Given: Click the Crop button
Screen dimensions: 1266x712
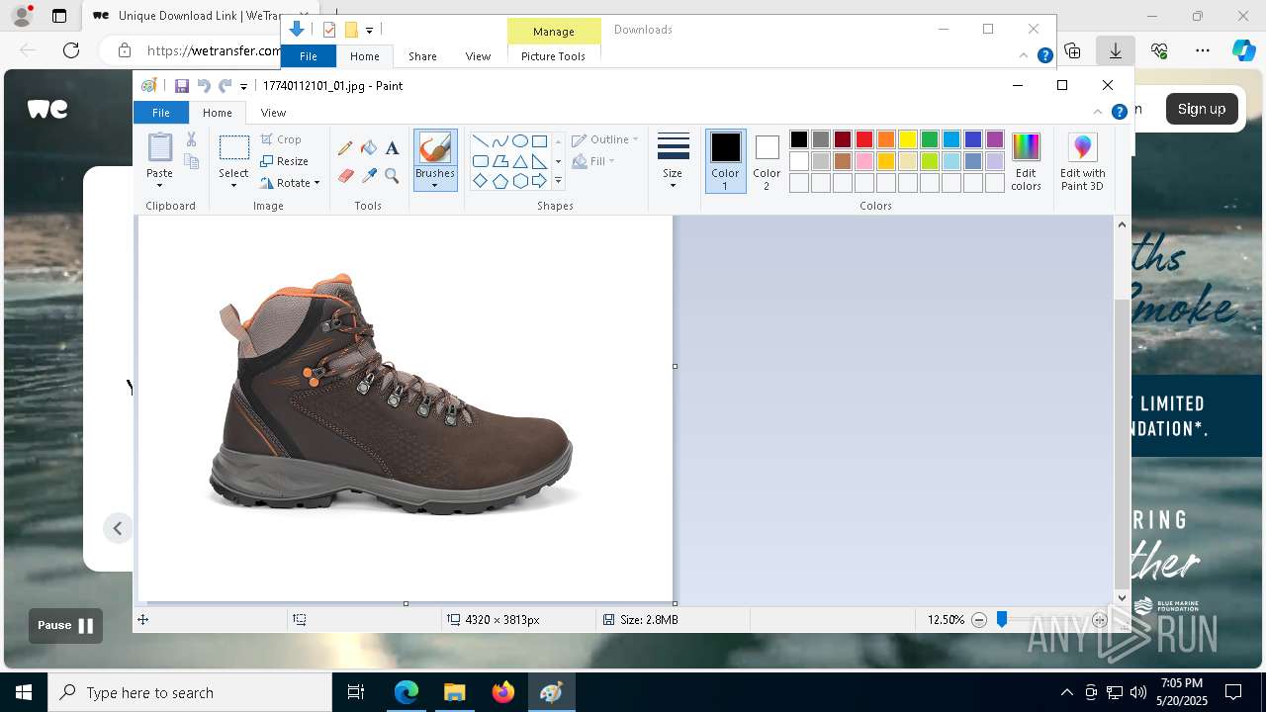Looking at the screenshot, I should 281,139.
